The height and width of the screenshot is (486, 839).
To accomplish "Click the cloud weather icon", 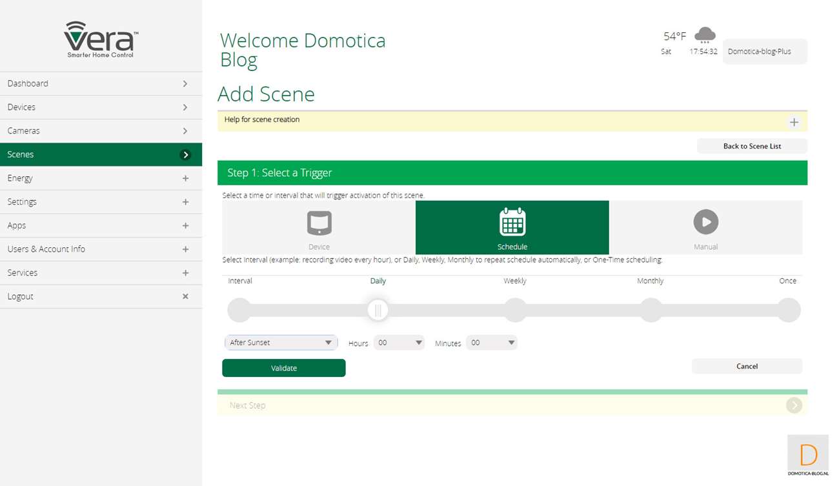I will pos(704,35).
